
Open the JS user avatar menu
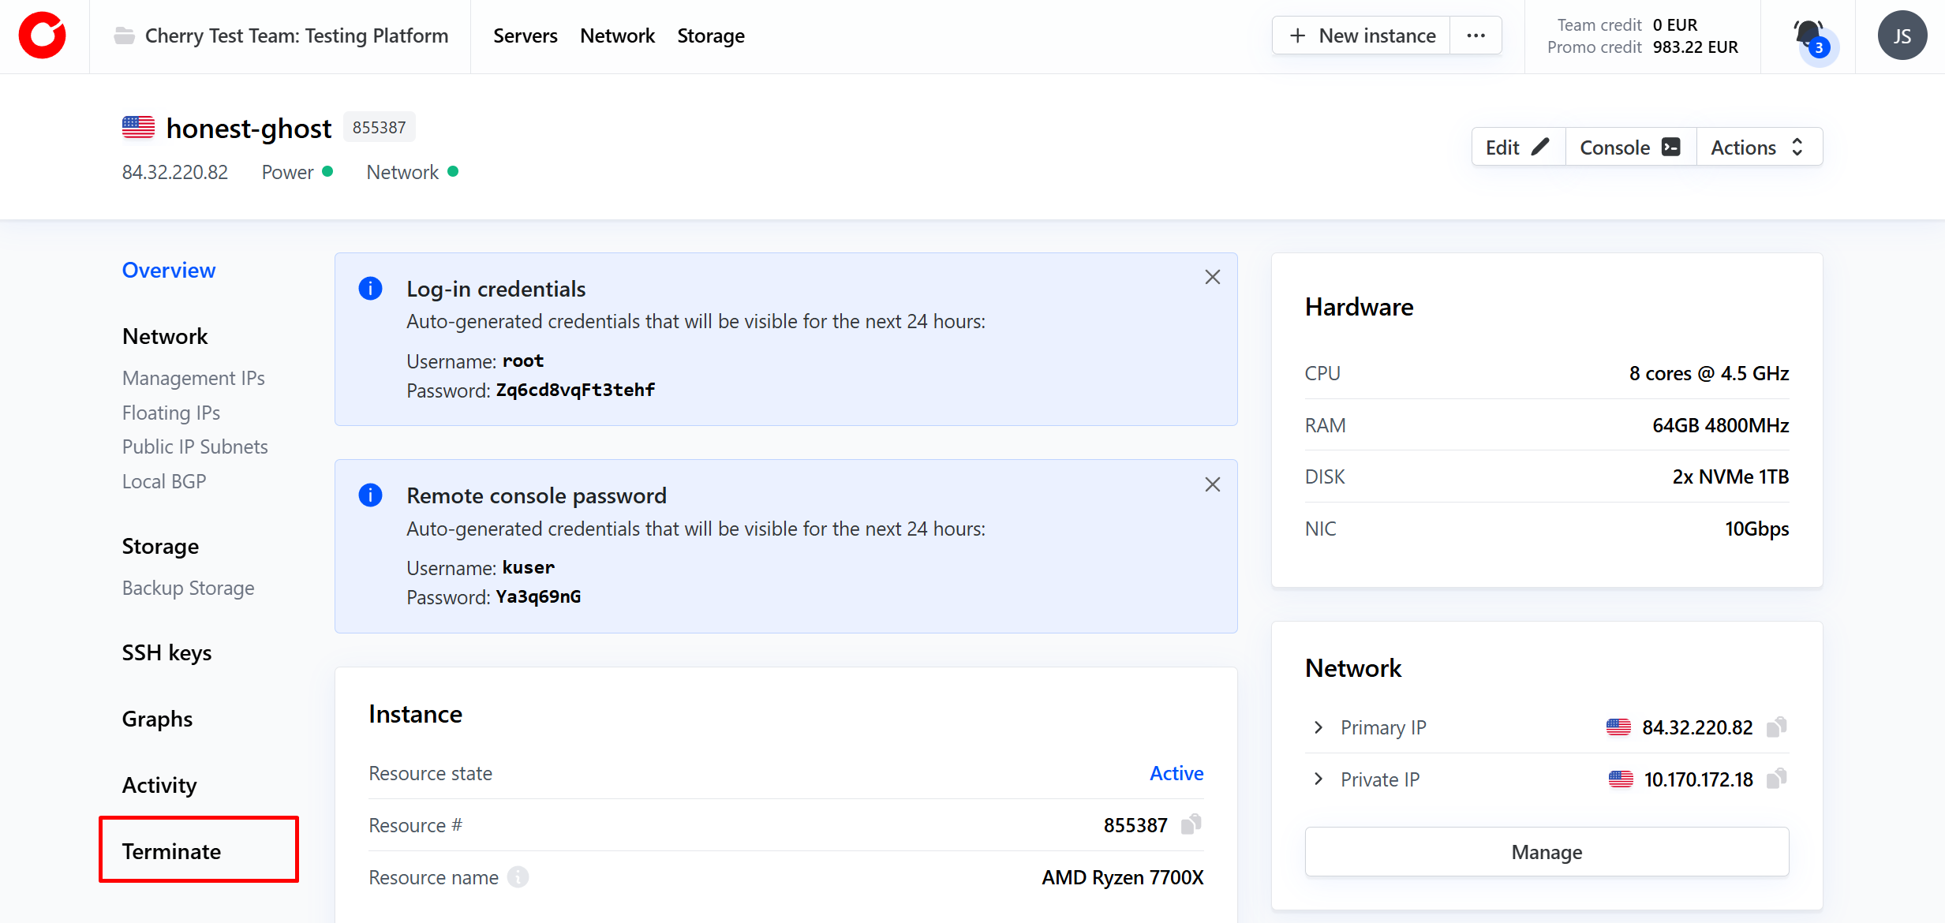(1902, 36)
